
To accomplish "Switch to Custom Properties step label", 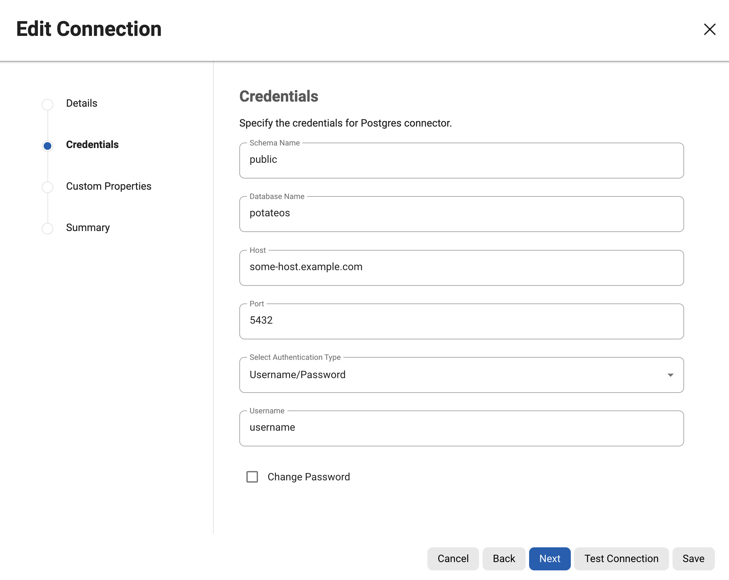I will (x=108, y=186).
